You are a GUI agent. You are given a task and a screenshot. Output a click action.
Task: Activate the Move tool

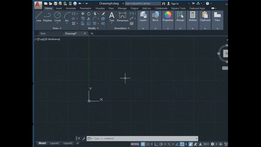[83, 13]
